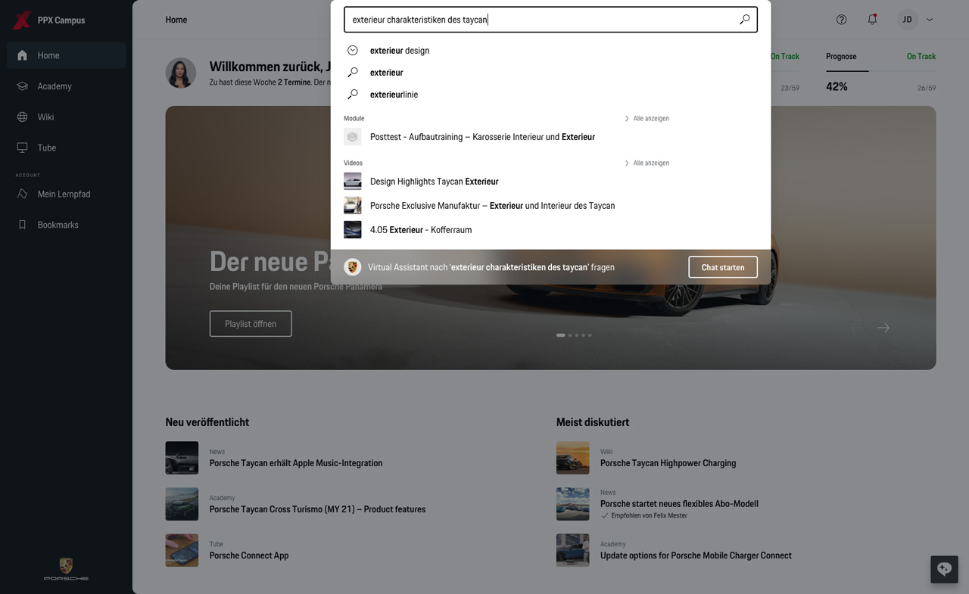Open the notifications bell icon
Viewport: 969px width, 594px height.
(x=872, y=20)
